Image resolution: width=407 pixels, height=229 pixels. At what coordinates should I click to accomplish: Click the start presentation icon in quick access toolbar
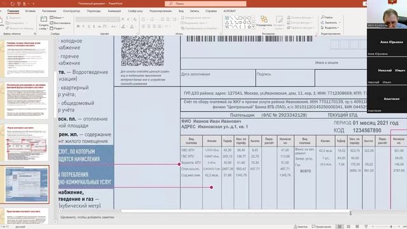click(18, 4)
